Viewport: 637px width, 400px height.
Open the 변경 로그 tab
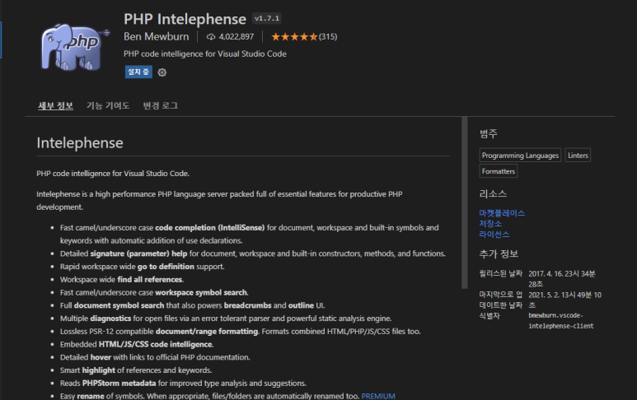coord(161,106)
